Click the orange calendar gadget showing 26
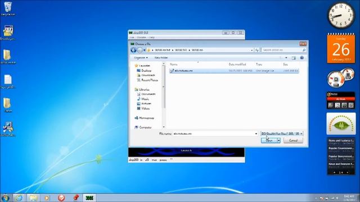This screenshot has width=360, height=202. (x=341, y=49)
